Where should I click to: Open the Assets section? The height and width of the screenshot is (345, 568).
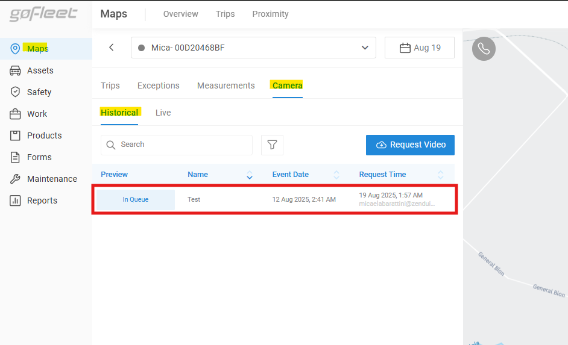click(40, 70)
